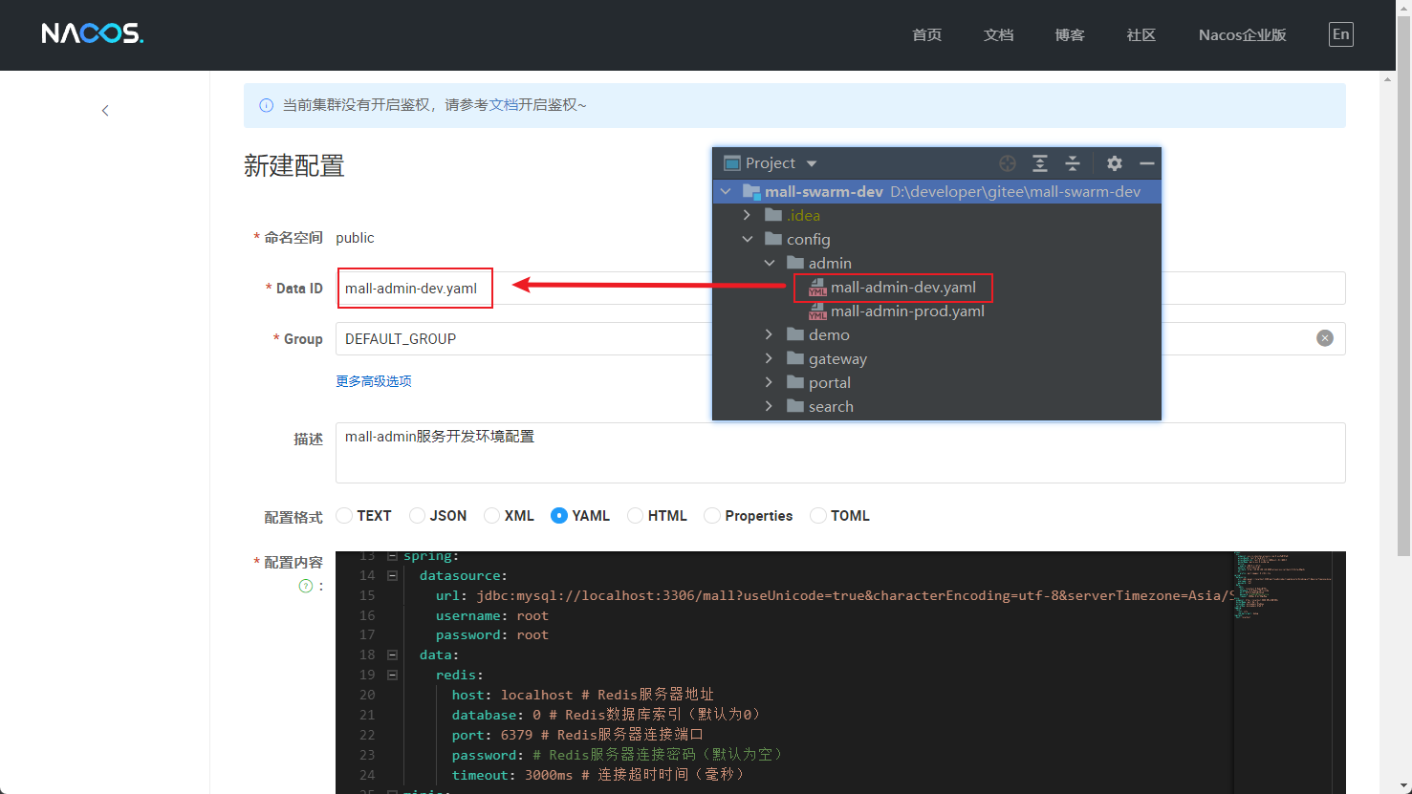This screenshot has width=1412, height=794.
Task: Click the 描述 description textarea
Action: [840, 453]
